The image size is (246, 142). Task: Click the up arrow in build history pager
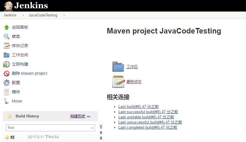(101, 132)
